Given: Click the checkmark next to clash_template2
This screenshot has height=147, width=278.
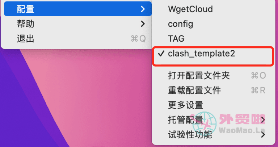Looking at the screenshot, I should [161, 53].
